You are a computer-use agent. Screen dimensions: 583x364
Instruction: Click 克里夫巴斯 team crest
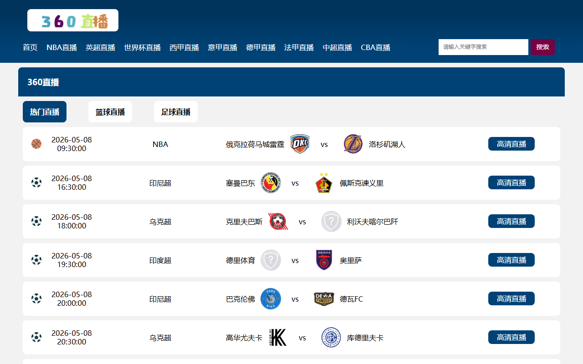tap(278, 221)
